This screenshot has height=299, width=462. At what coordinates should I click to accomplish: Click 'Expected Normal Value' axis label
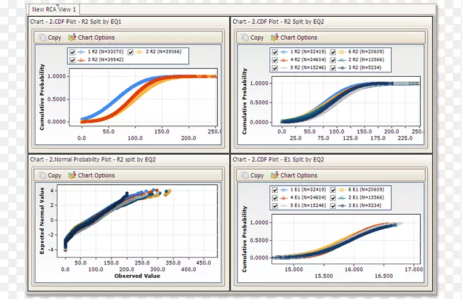[42, 220]
